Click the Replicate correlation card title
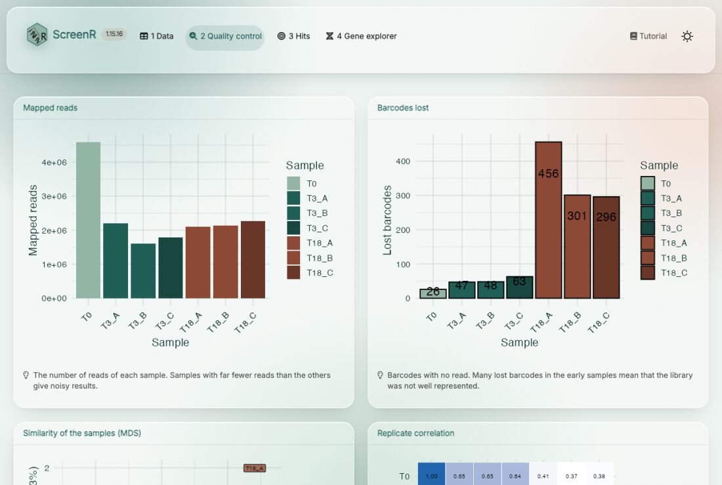This screenshot has width=722, height=485. pyautogui.click(x=415, y=433)
